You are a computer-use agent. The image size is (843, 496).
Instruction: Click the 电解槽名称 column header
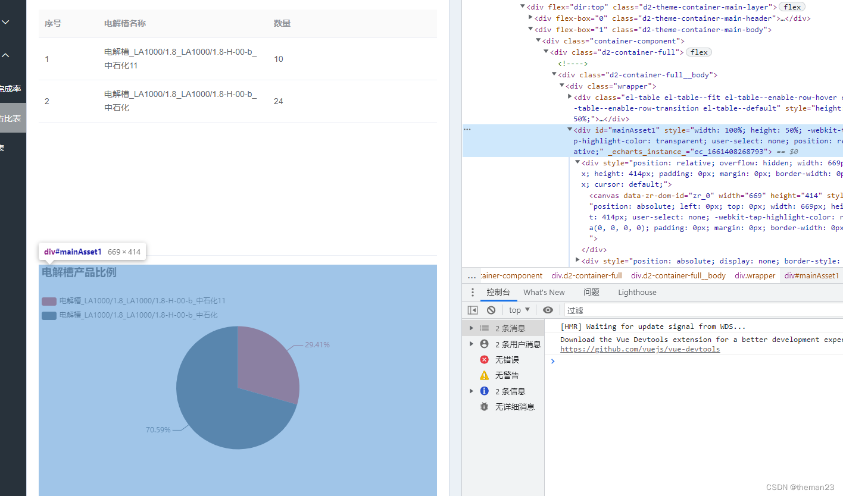tap(125, 23)
